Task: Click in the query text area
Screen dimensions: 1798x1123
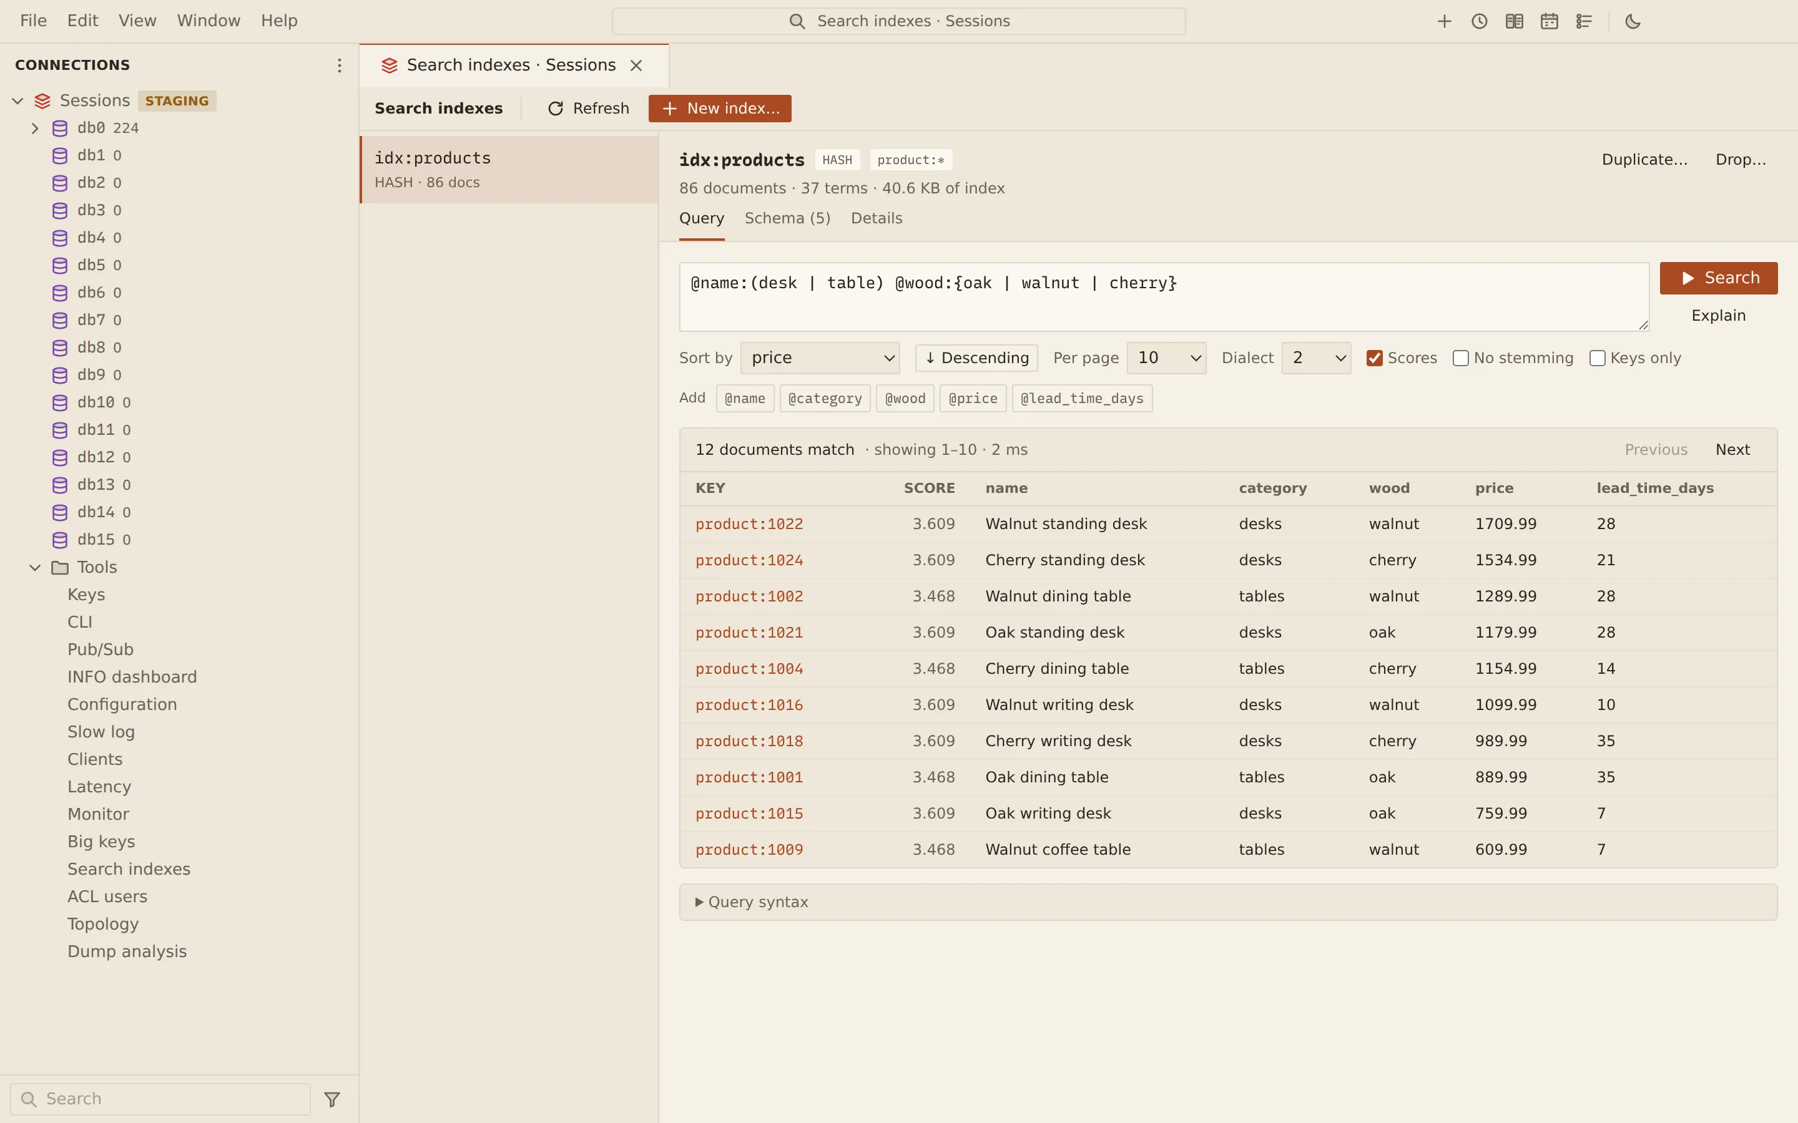Action: pos(1164,297)
